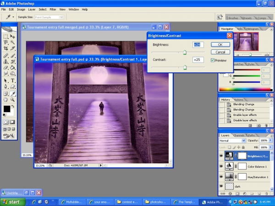Open the Opacity slider arrow
275x206 pixels.
click(270, 141)
